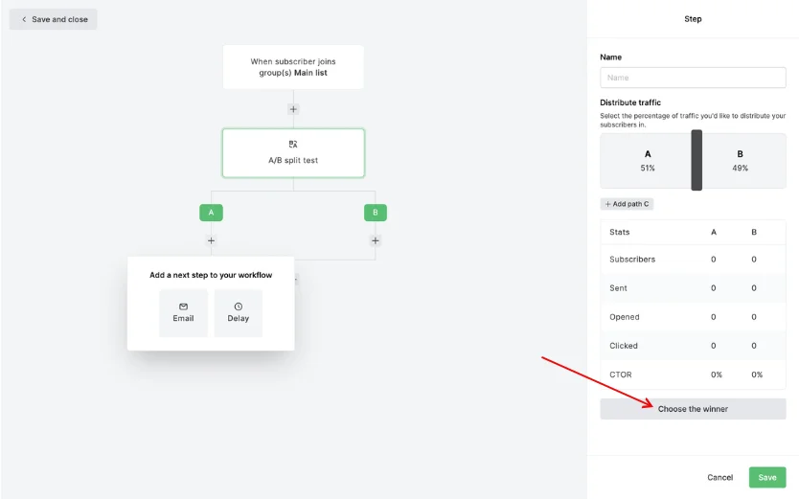Click the green Save button
This screenshot has width=799, height=499.
(x=766, y=477)
